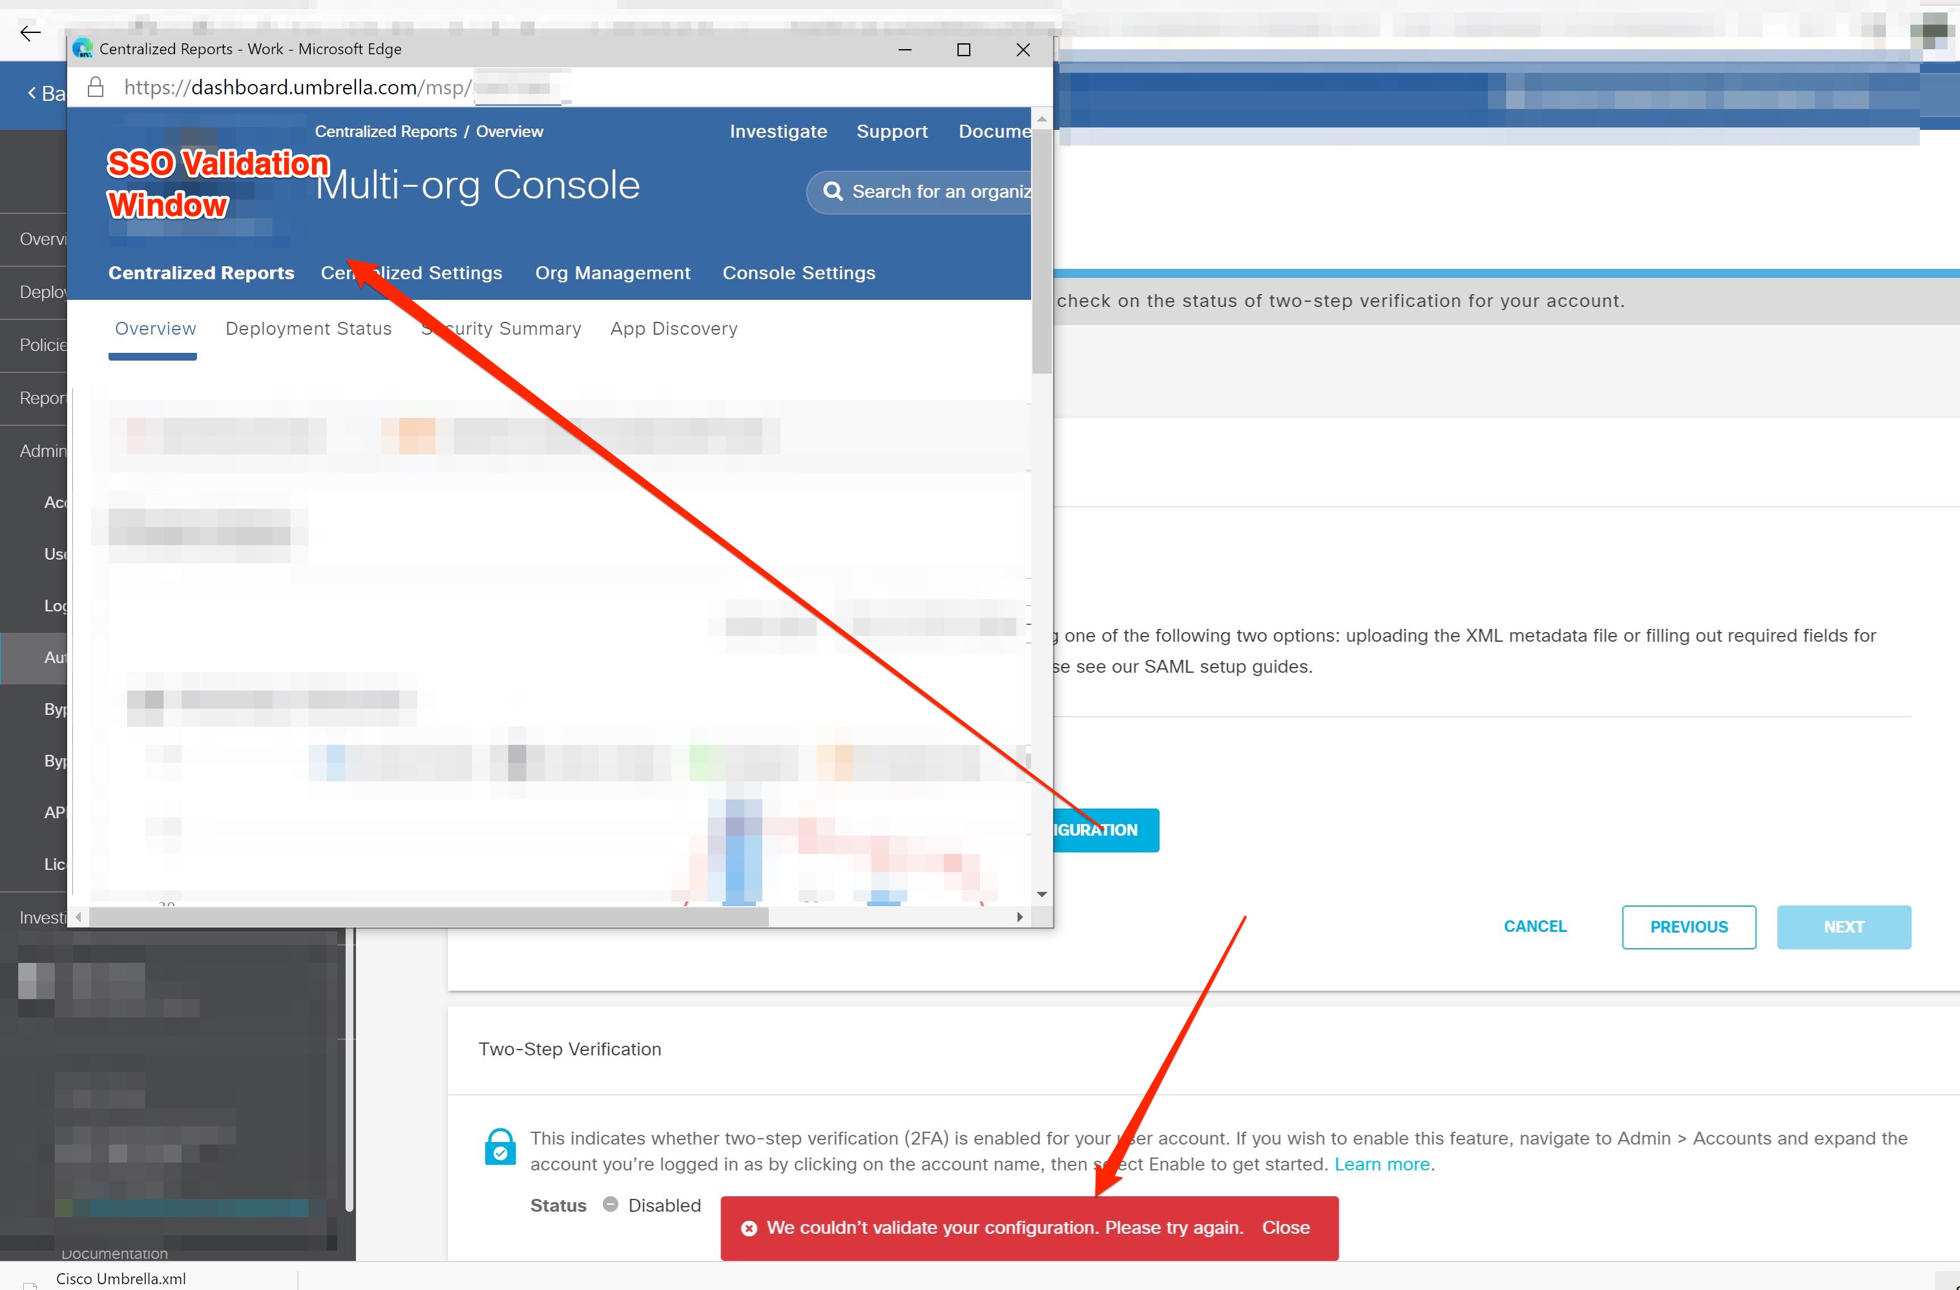Select the Overview sub-tab
The width and height of the screenshot is (1960, 1290).
[155, 329]
